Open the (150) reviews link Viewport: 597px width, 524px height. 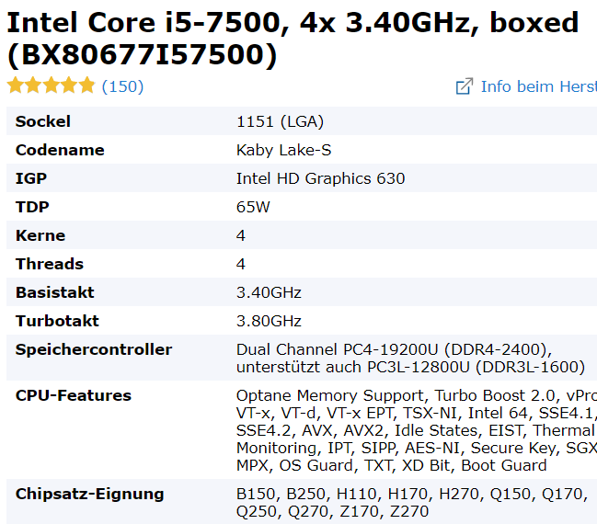tap(122, 86)
